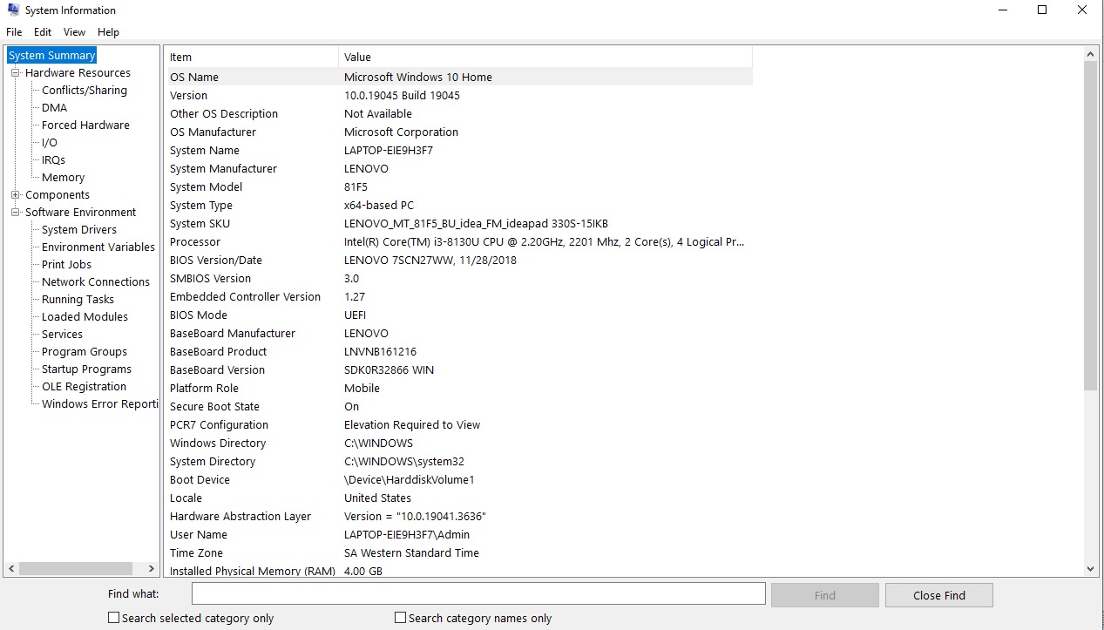Click the Find what input field
Image resolution: width=1104 pixels, height=630 pixels.
478,594
